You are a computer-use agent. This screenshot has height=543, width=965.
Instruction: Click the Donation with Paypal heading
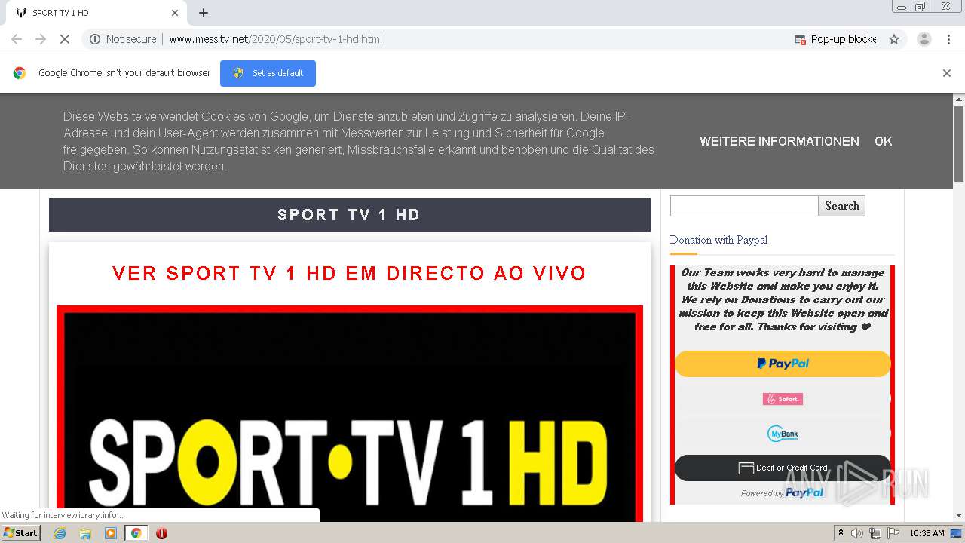[718, 240]
